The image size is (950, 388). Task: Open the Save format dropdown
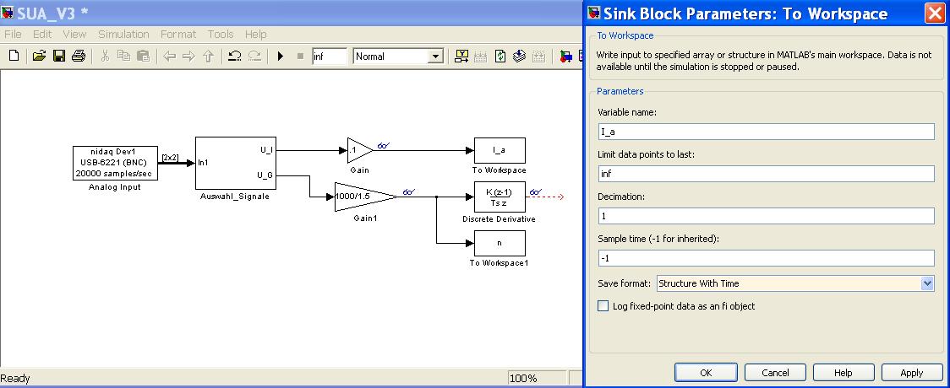(927, 283)
